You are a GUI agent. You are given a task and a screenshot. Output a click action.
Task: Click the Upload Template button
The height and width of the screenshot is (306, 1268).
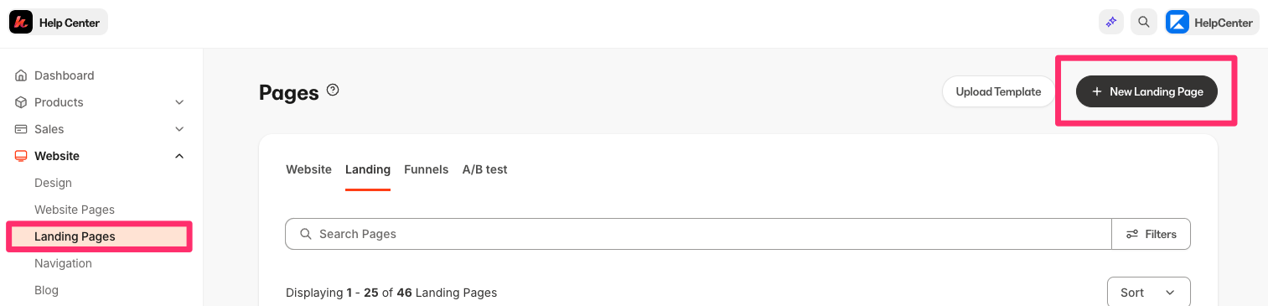tap(998, 91)
